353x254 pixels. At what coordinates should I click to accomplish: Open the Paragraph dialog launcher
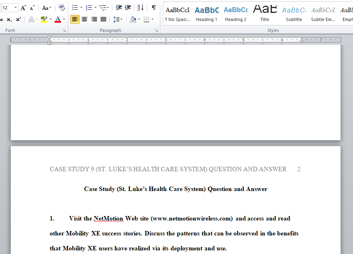[x=156, y=31]
